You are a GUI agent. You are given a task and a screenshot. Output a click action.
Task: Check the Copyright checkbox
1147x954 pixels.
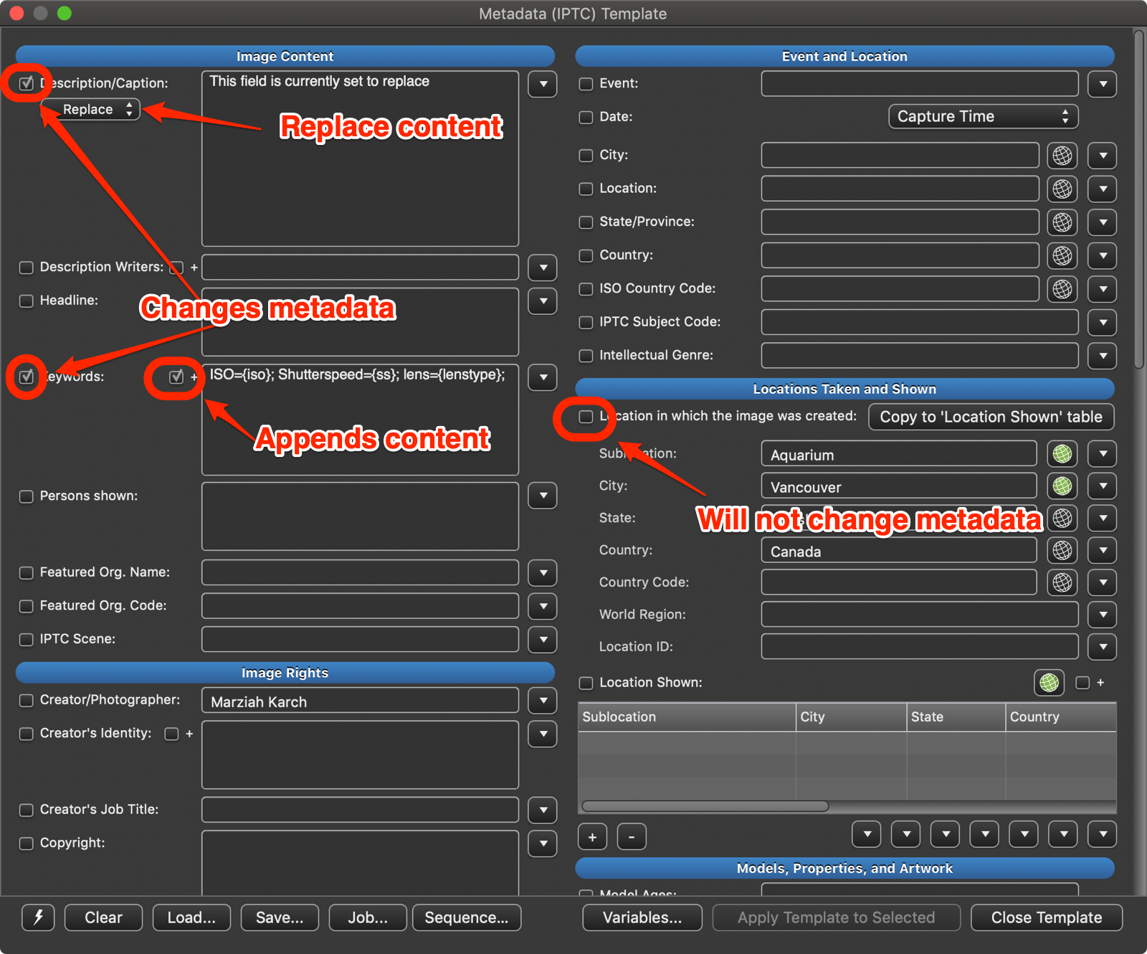click(x=27, y=844)
